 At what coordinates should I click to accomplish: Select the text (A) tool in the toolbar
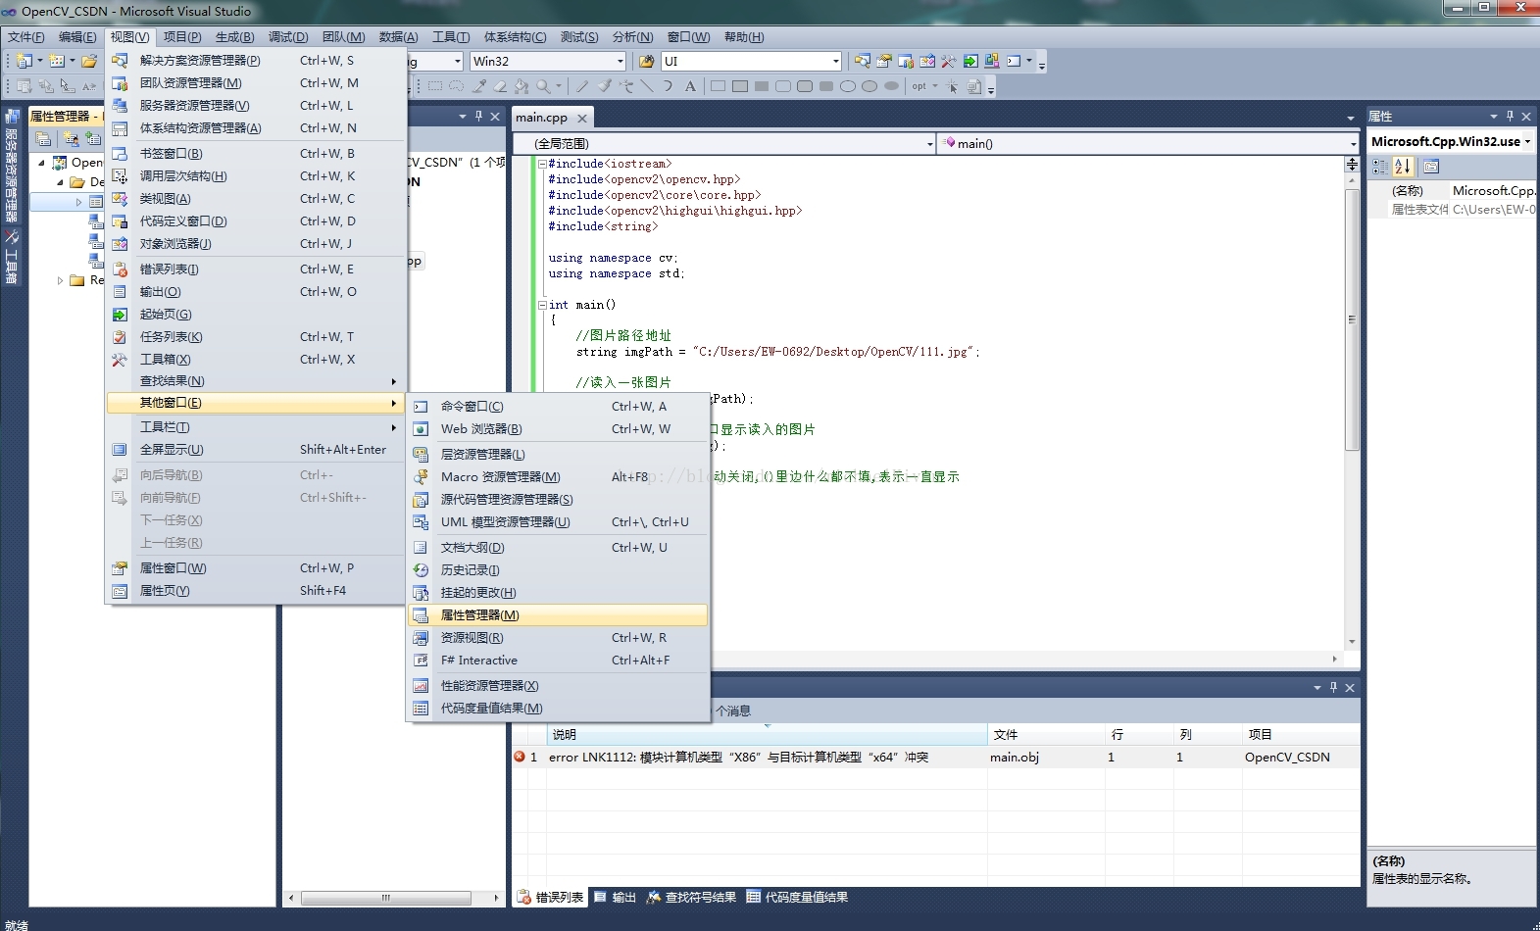click(690, 86)
